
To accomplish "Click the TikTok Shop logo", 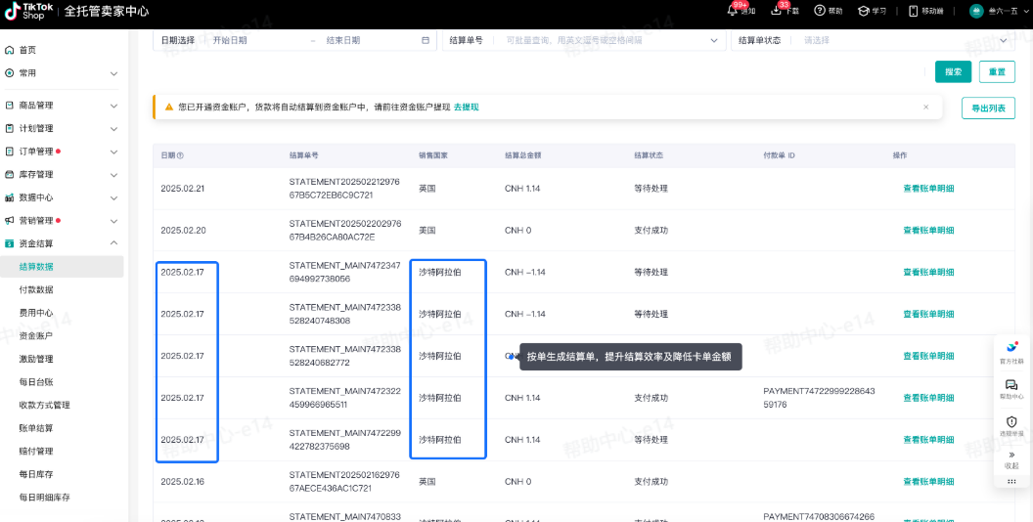I will click(29, 11).
